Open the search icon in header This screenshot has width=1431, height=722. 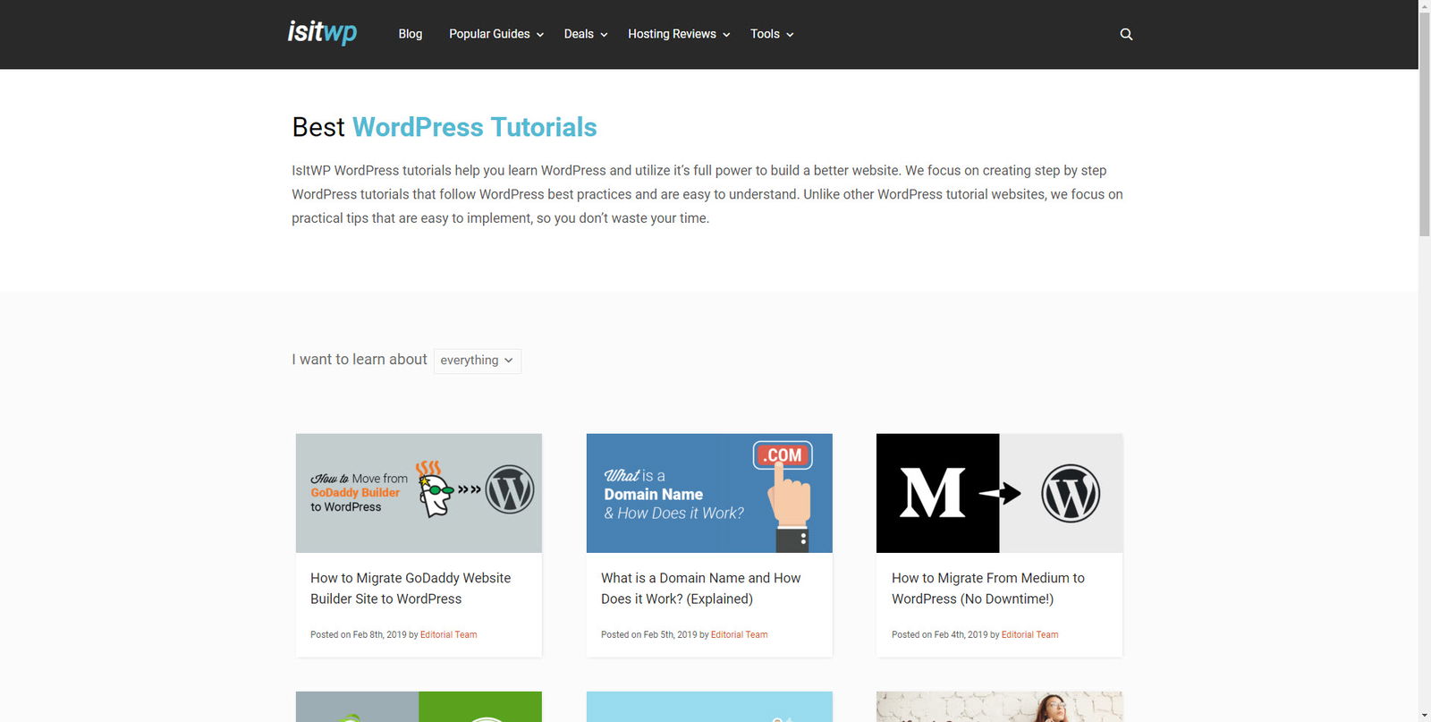coord(1126,34)
